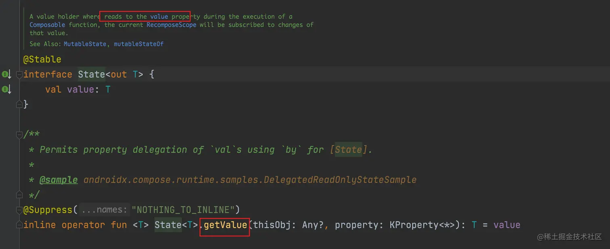610x249 pixels.
Task: Click the [State] reference in KDoc
Action: (x=349, y=150)
